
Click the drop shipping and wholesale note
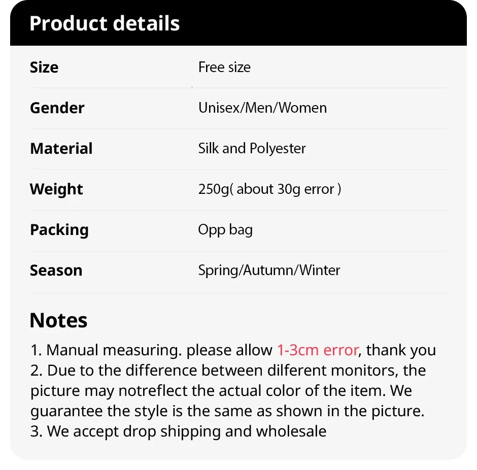(x=179, y=431)
